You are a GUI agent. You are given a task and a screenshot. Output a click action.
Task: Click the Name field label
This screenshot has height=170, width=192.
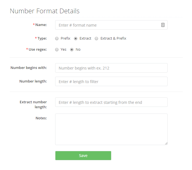coord(41,25)
